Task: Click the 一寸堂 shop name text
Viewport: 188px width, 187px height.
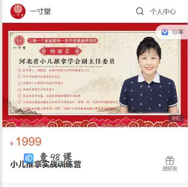Action: click(41, 11)
